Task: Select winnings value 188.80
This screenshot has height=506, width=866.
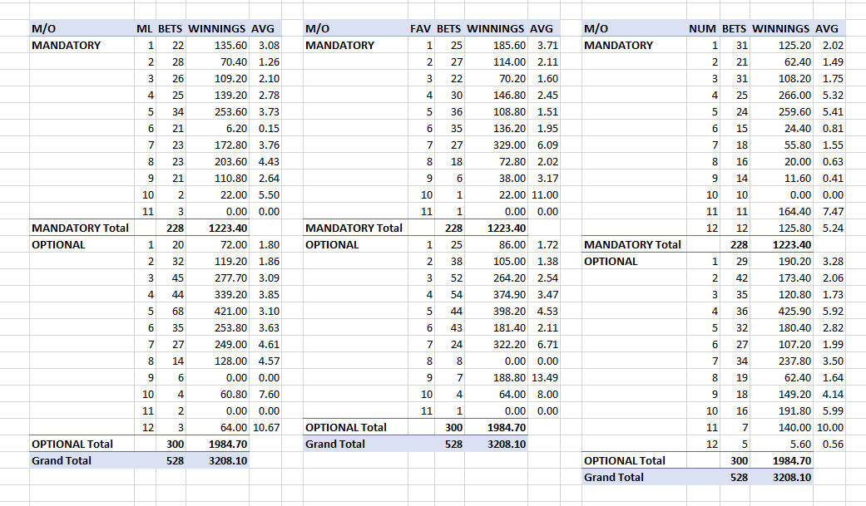Action: 509,377
